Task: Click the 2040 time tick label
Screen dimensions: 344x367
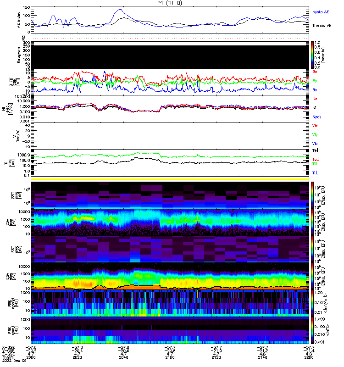Action: click(123, 357)
